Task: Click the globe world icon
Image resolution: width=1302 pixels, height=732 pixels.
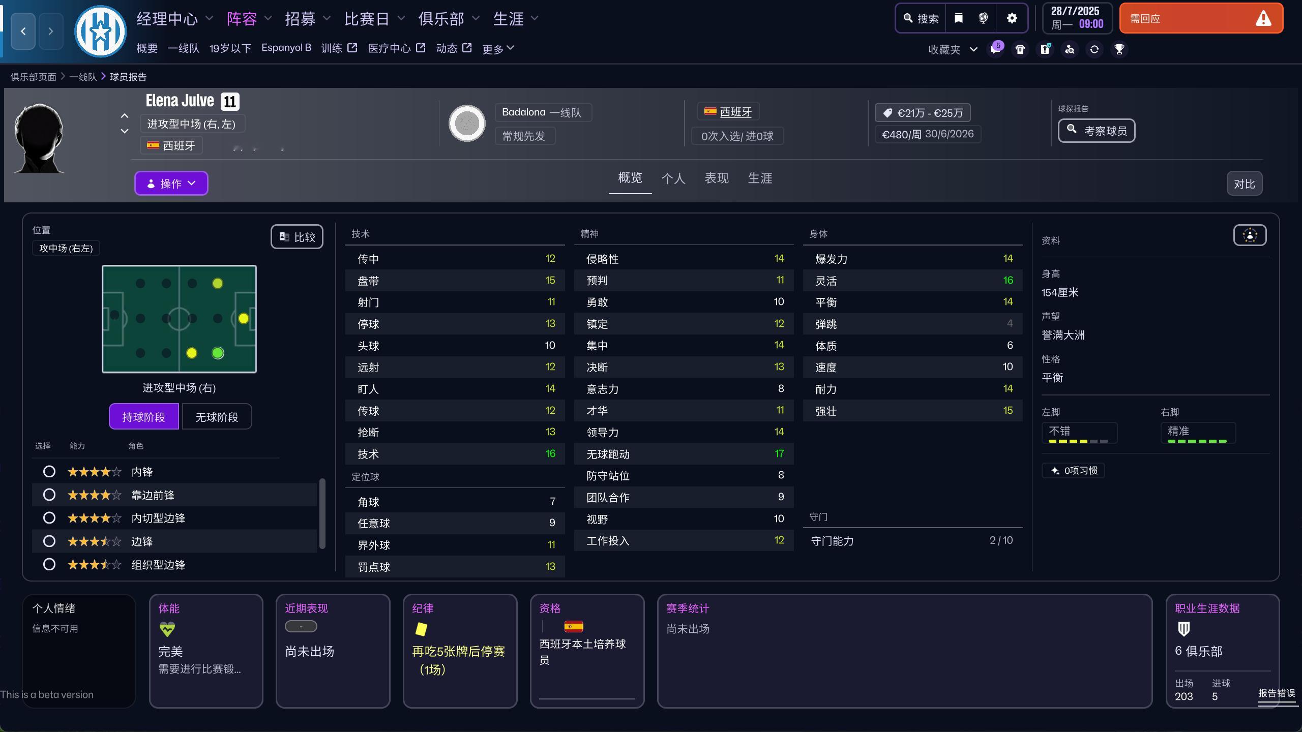Action: coord(983,18)
